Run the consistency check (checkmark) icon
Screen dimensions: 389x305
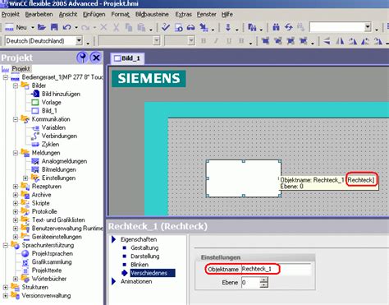[166, 27]
